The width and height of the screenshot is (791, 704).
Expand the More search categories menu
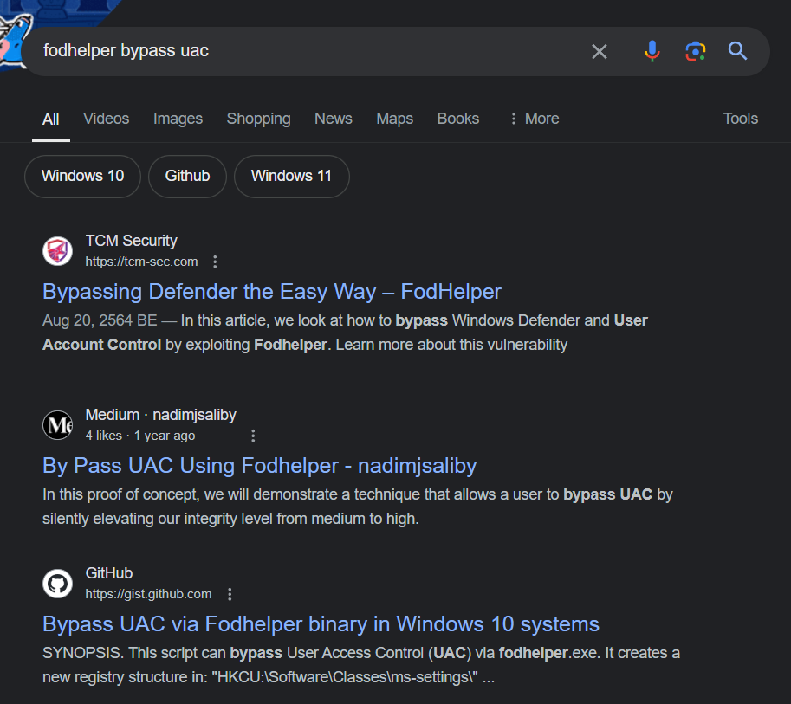click(x=534, y=119)
